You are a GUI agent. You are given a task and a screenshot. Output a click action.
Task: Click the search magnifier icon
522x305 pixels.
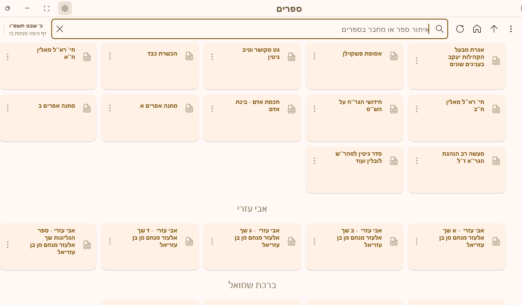point(440,29)
